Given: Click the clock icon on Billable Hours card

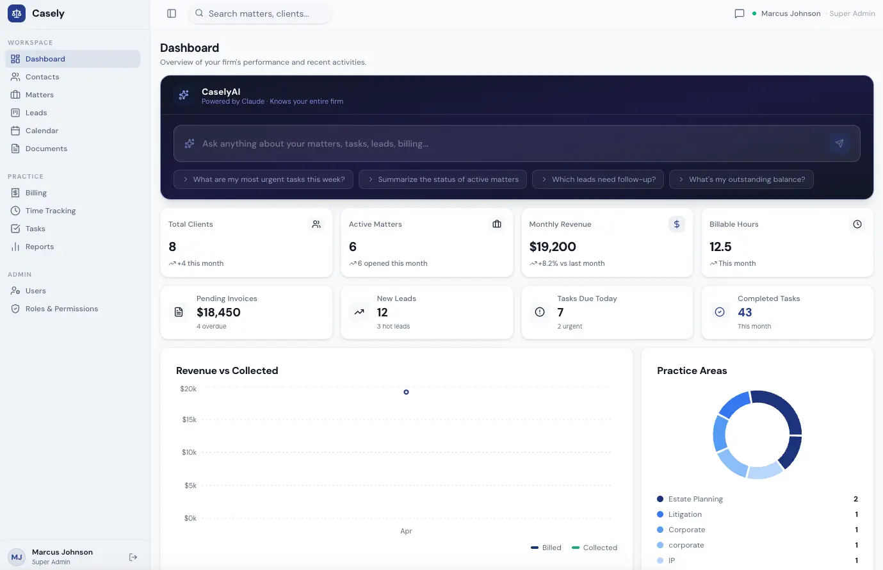Looking at the screenshot, I should tap(857, 224).
